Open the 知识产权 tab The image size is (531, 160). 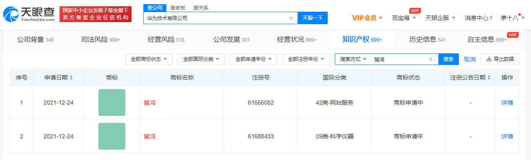[362, 40]
